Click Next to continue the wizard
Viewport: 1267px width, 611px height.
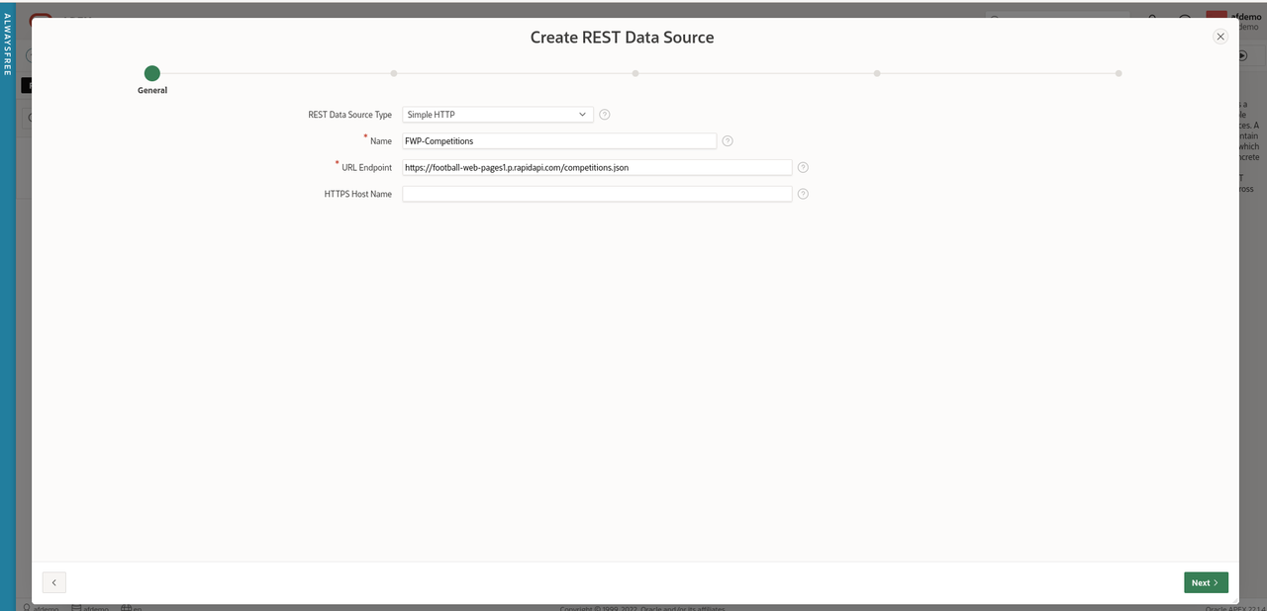click(1205, 582)
